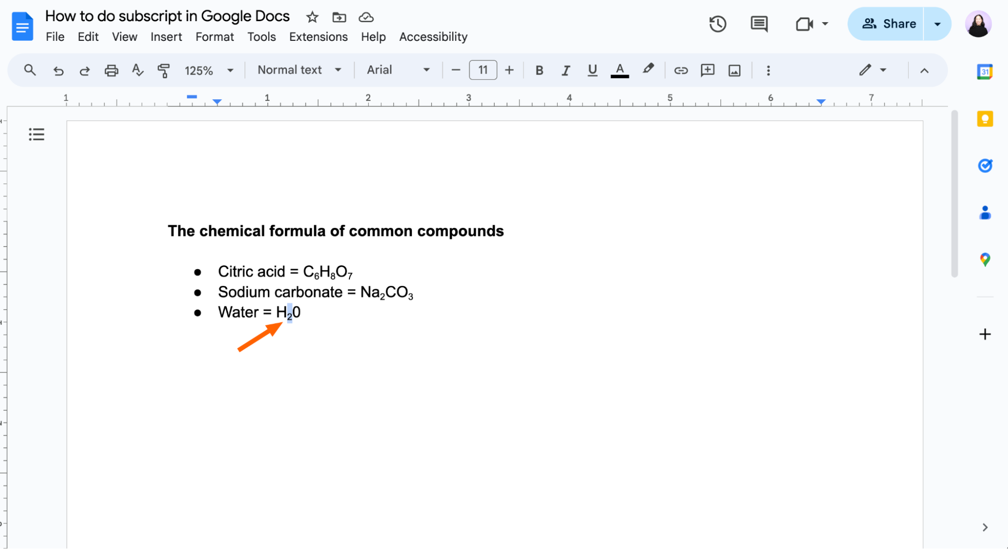Open version history
Image resolution: width=1008 pixels, height=549 pixels.
(x=718, y=24)
